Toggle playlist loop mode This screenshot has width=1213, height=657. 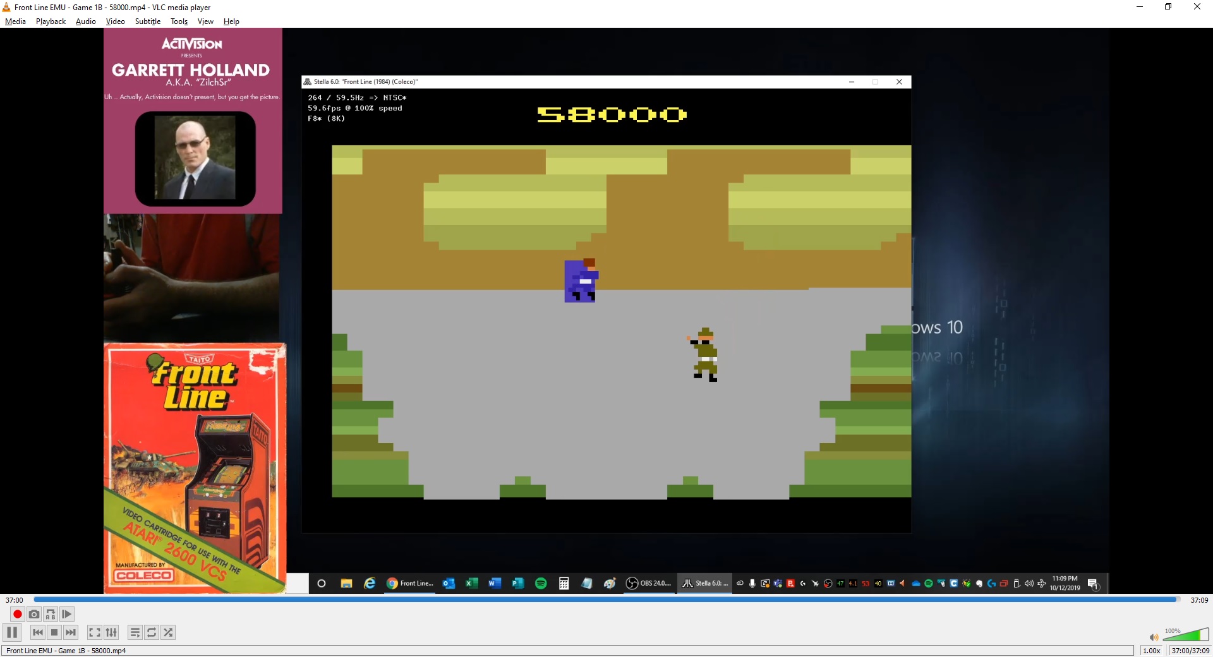[x=152, y=632]
